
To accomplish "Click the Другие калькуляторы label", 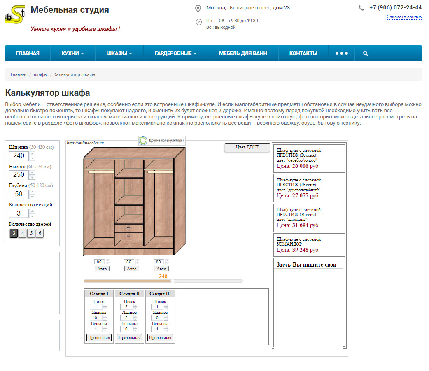I will [166, 141].
